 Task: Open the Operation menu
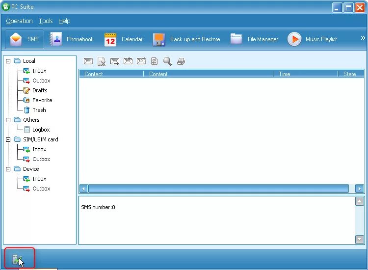point(19,21)
